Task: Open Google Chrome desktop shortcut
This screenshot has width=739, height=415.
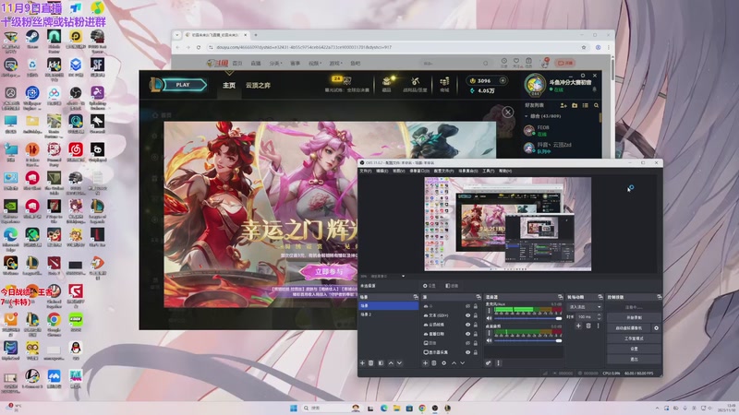Action: click(54, 324)
